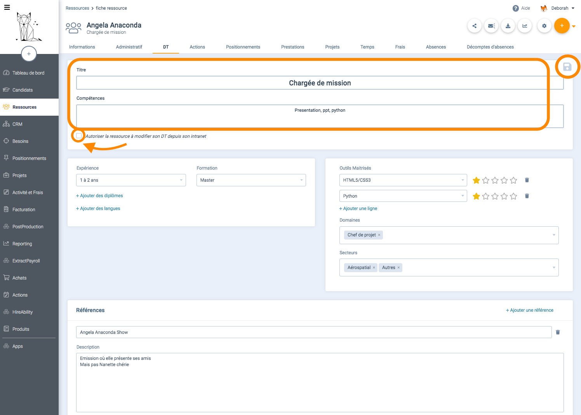Screen dimensions: 581x415
Task: Set the first star for HTML5/CSS3
Action: 476,180
